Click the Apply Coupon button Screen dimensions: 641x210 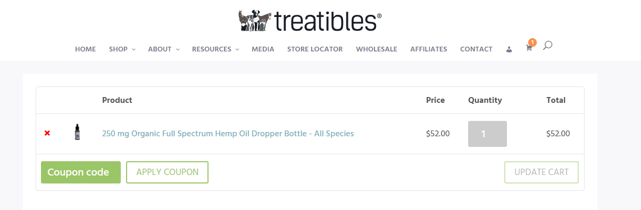[167, 172]
